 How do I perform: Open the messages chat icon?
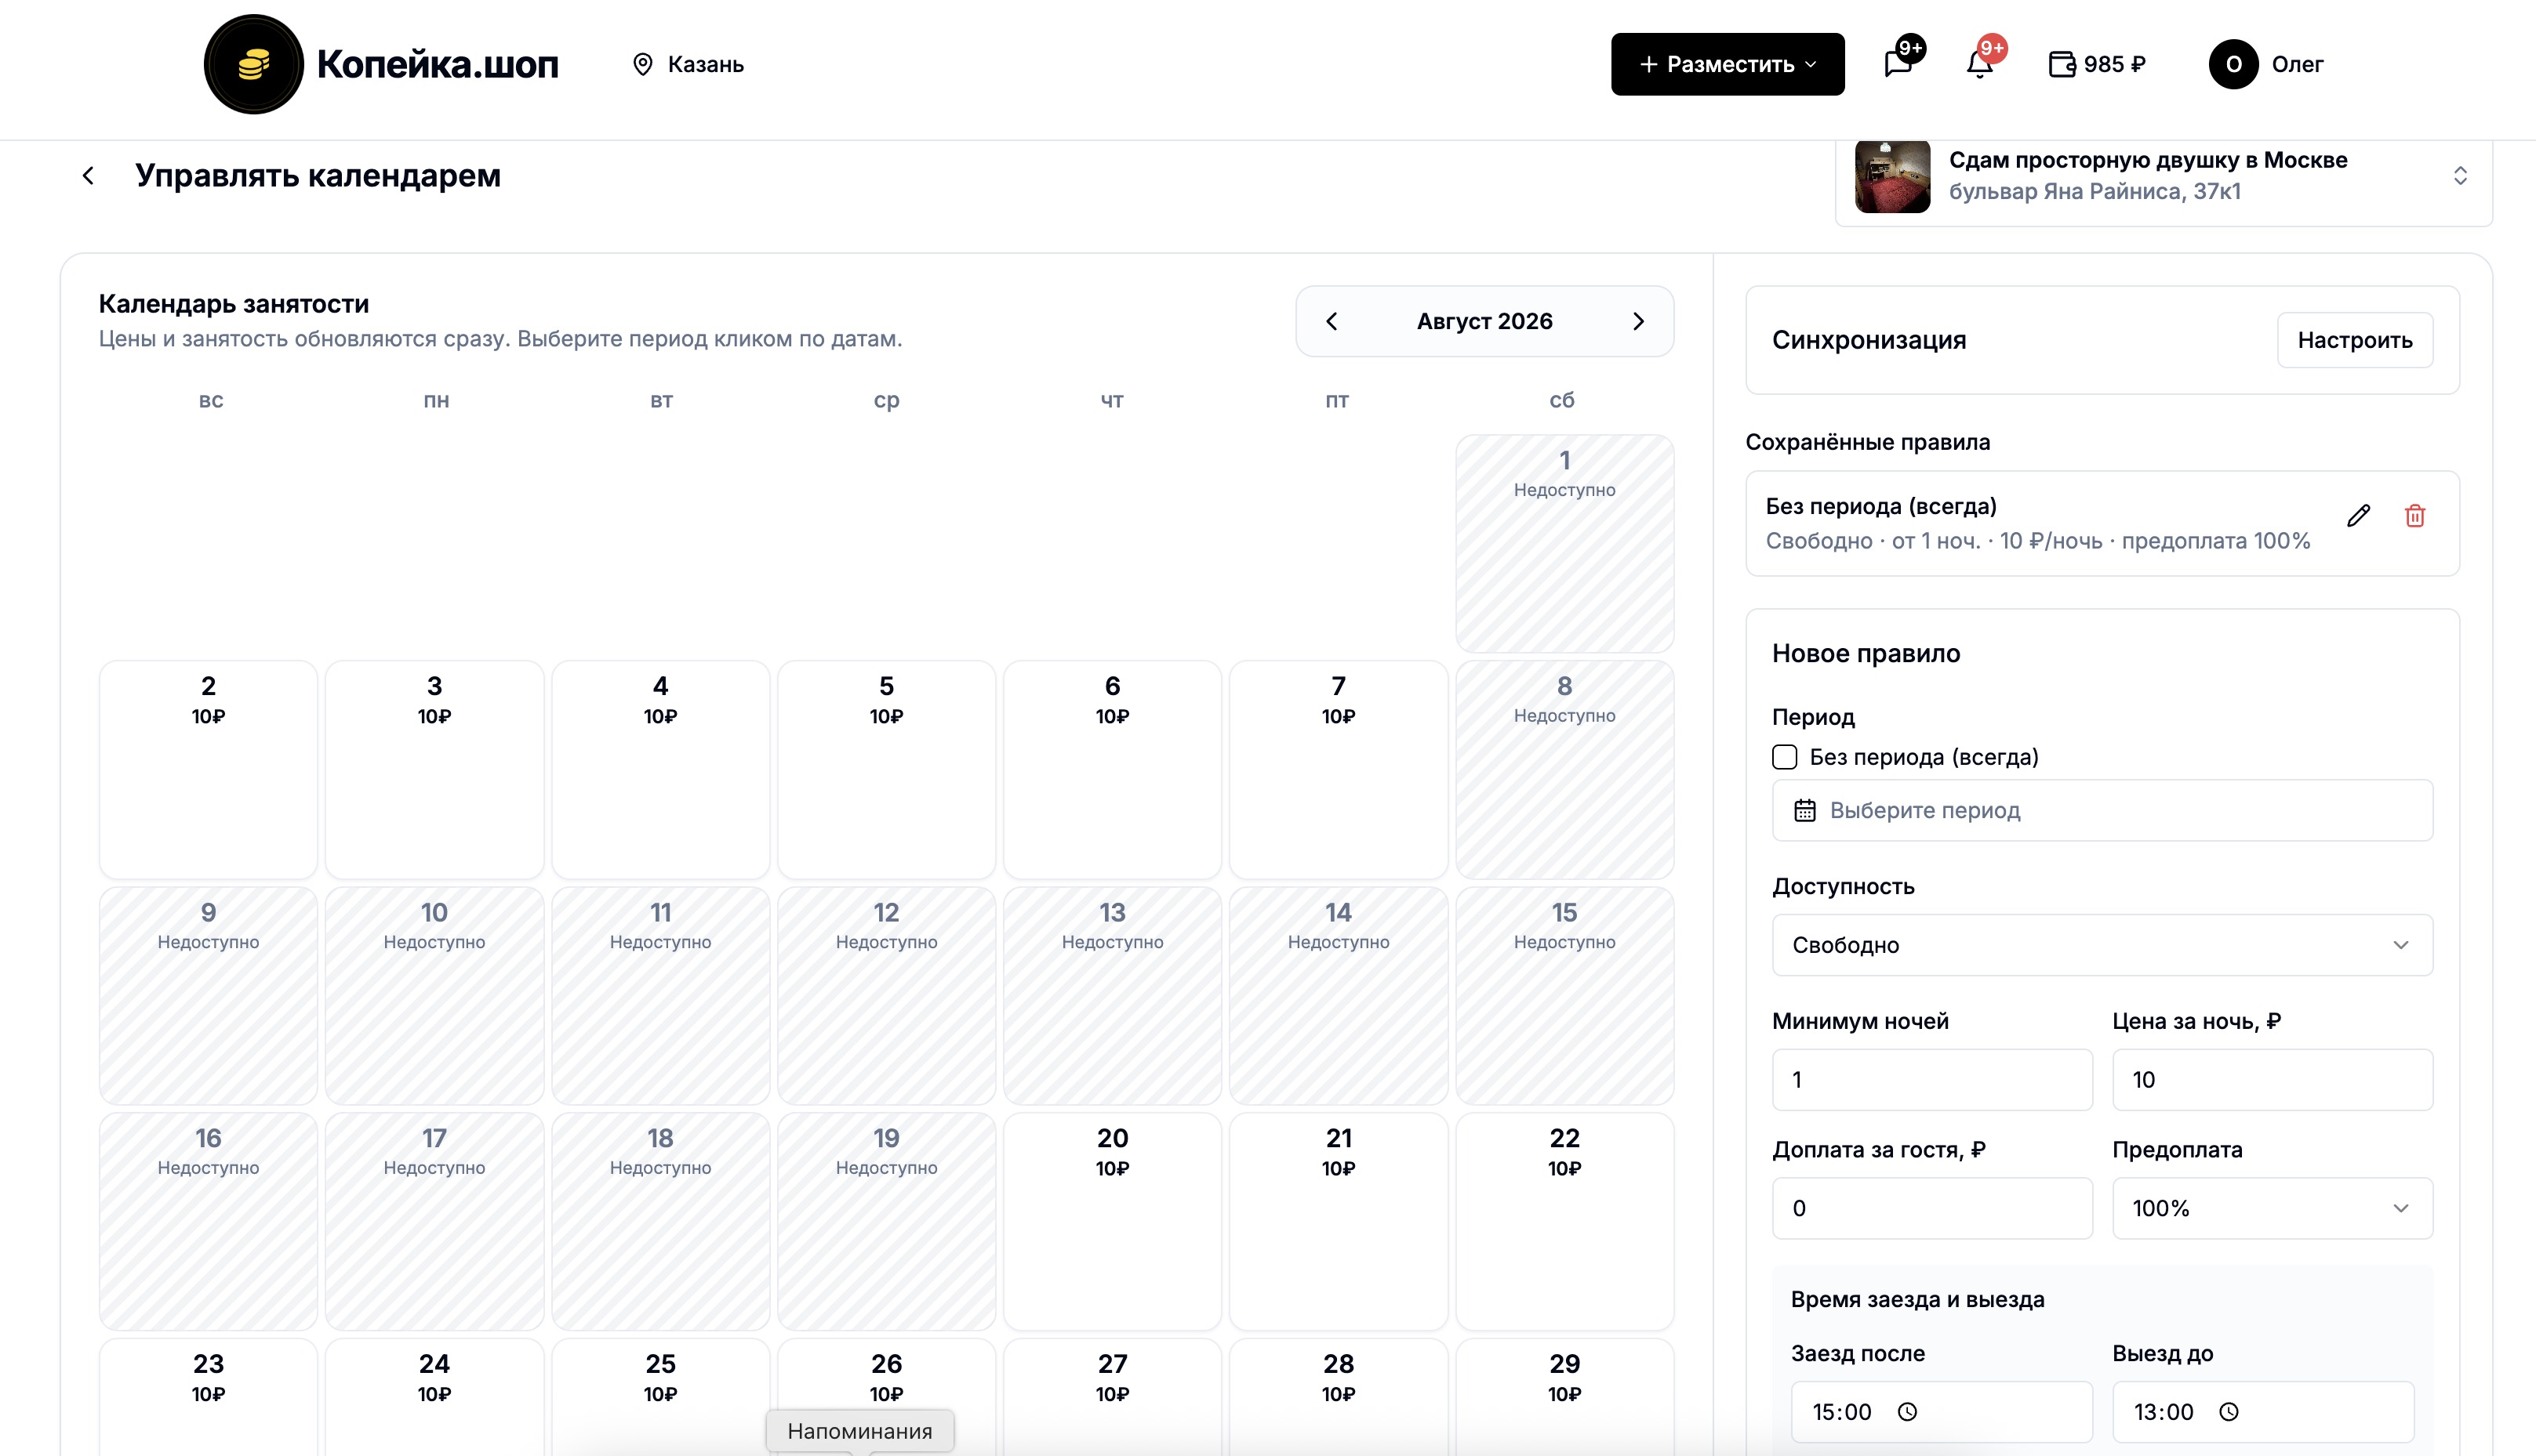click(x=1898, y=64)
